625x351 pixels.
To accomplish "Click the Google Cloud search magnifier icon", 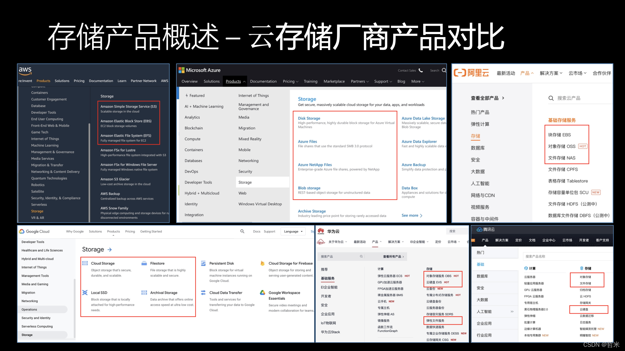I will [242, 231].
